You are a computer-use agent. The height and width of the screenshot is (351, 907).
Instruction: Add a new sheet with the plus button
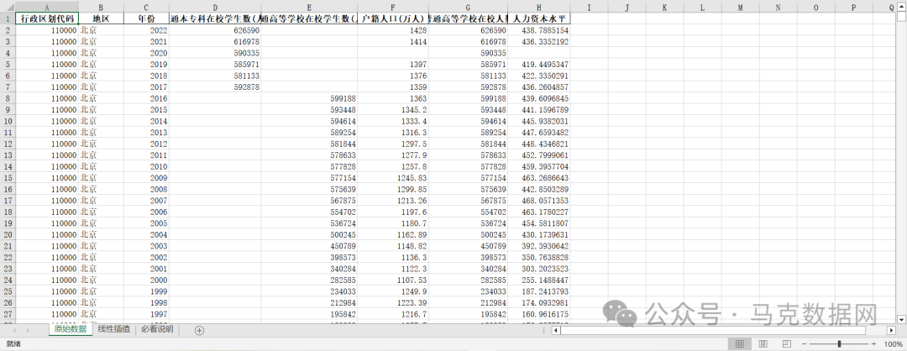tap(200, 330)
